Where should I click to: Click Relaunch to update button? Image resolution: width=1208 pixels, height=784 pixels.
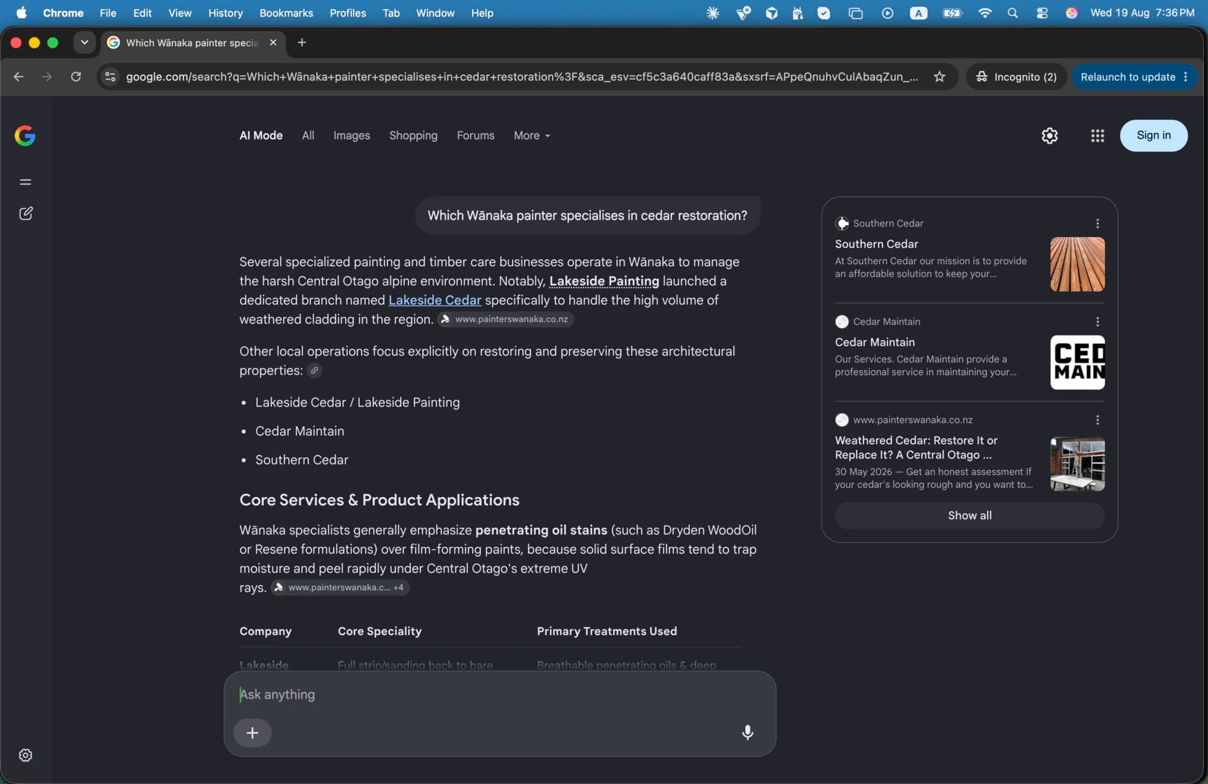click(1128, 77)
